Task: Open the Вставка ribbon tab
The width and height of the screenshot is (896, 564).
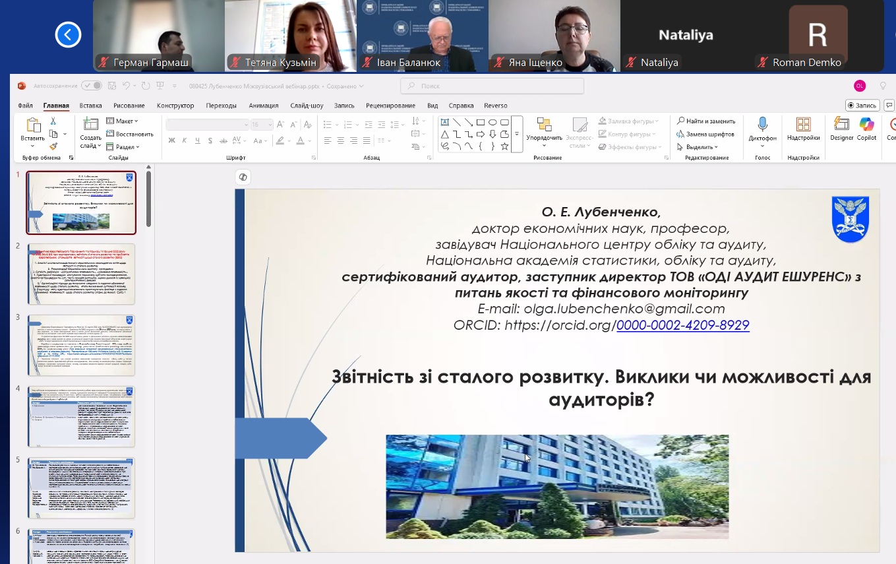Action: pos(90,106)
